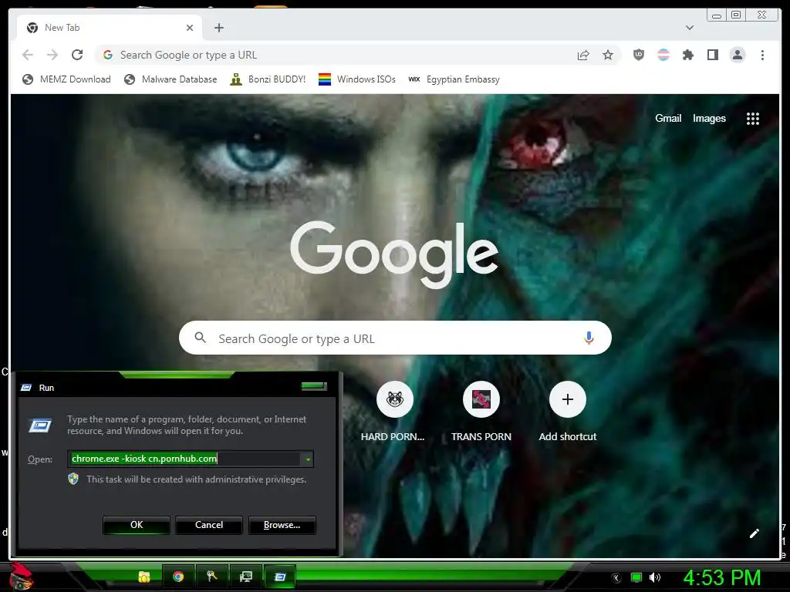Open File Explorer from the taskbar
The height and width of the screenshot is (592, 790).
(x=144, y=577)
